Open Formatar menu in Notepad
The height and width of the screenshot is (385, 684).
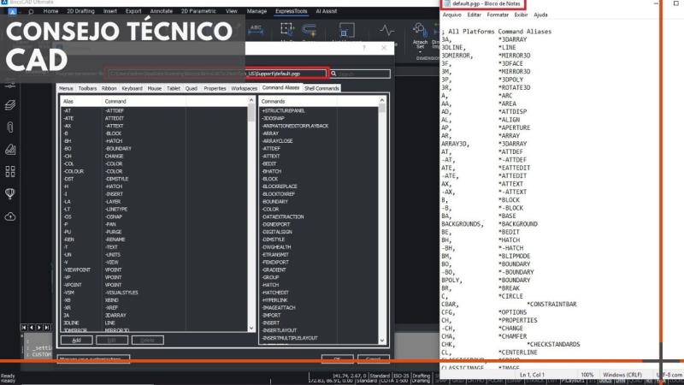pos(498,15)
